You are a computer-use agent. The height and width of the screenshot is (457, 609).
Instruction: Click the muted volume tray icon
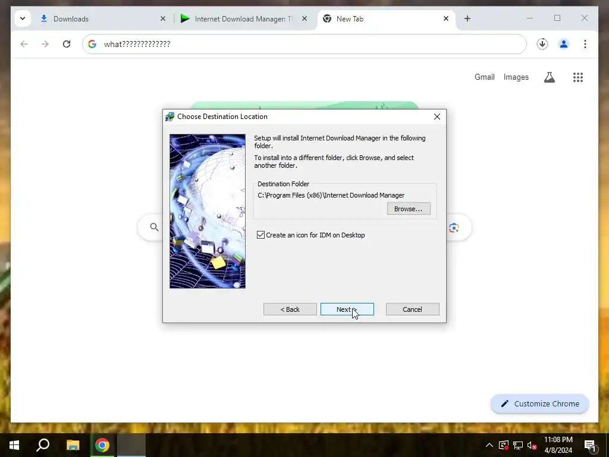pyautogui.click(x=532, y=445)
